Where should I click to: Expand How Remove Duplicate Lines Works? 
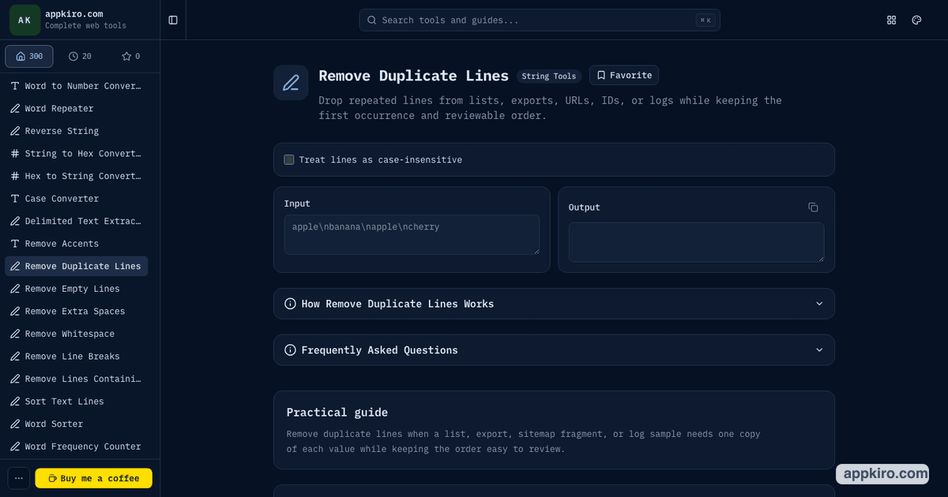click(554, 304)
